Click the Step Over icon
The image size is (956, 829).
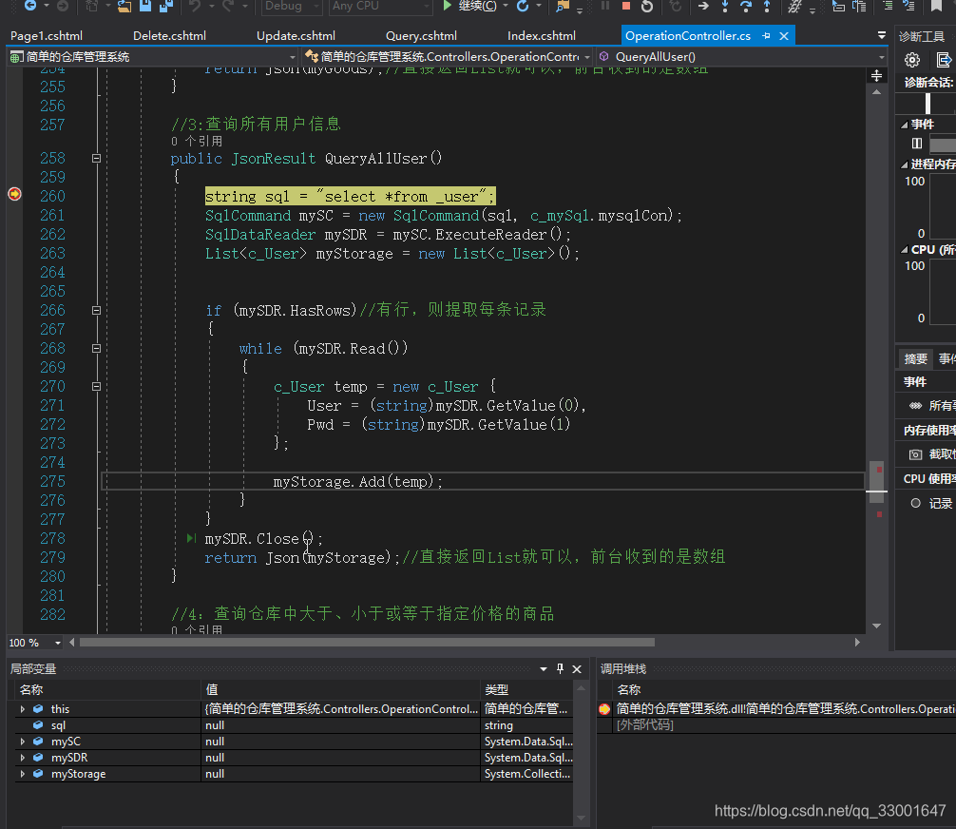tap(746, 6)
